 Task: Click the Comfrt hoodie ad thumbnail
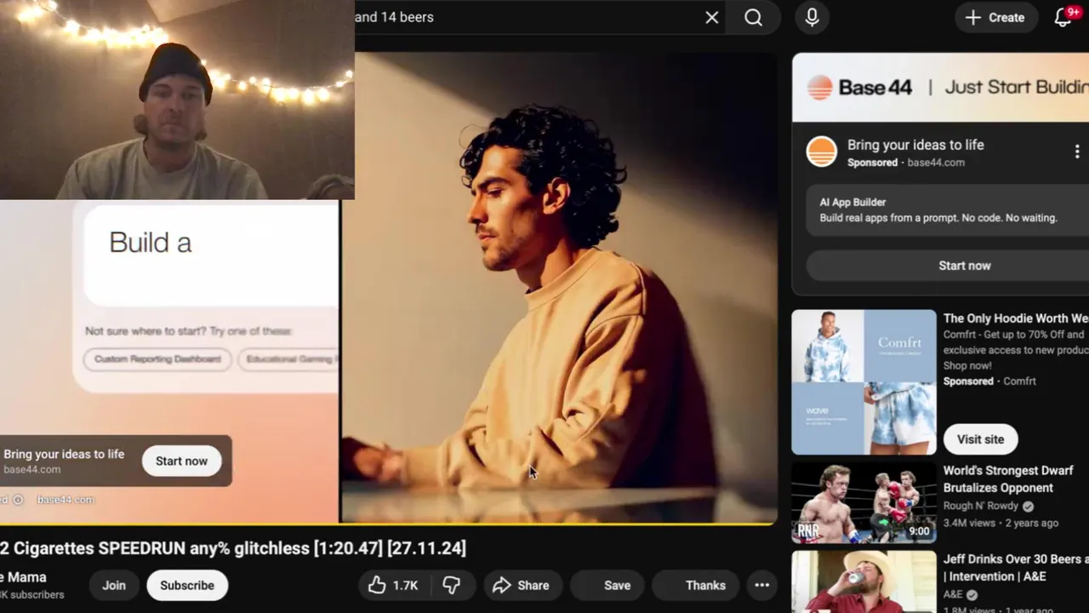864,382
